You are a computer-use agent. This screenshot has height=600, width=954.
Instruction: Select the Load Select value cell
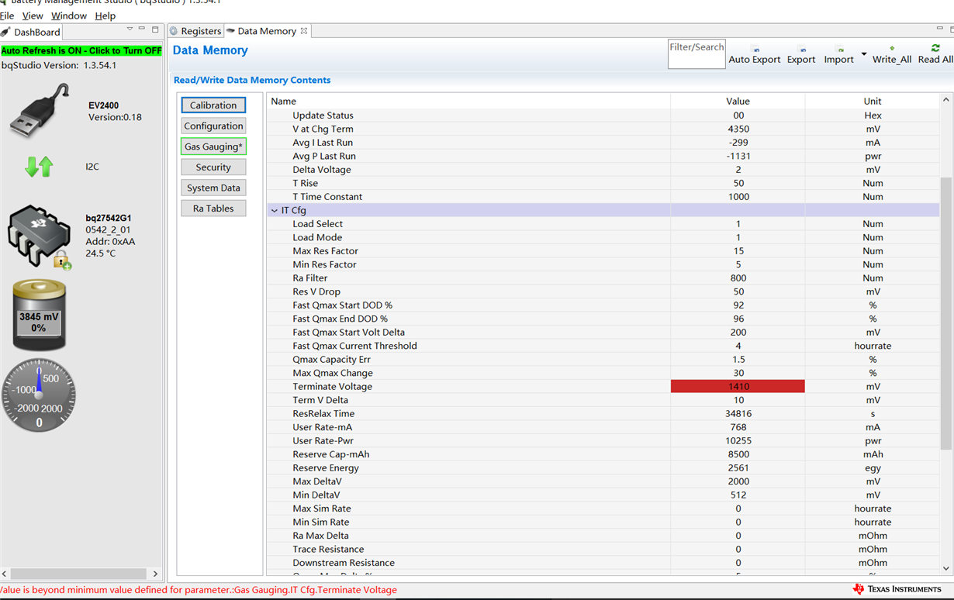click(x=738, y=223)
